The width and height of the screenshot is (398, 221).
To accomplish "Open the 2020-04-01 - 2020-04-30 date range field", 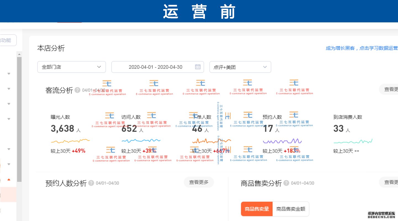I will [x=157, y=67].
